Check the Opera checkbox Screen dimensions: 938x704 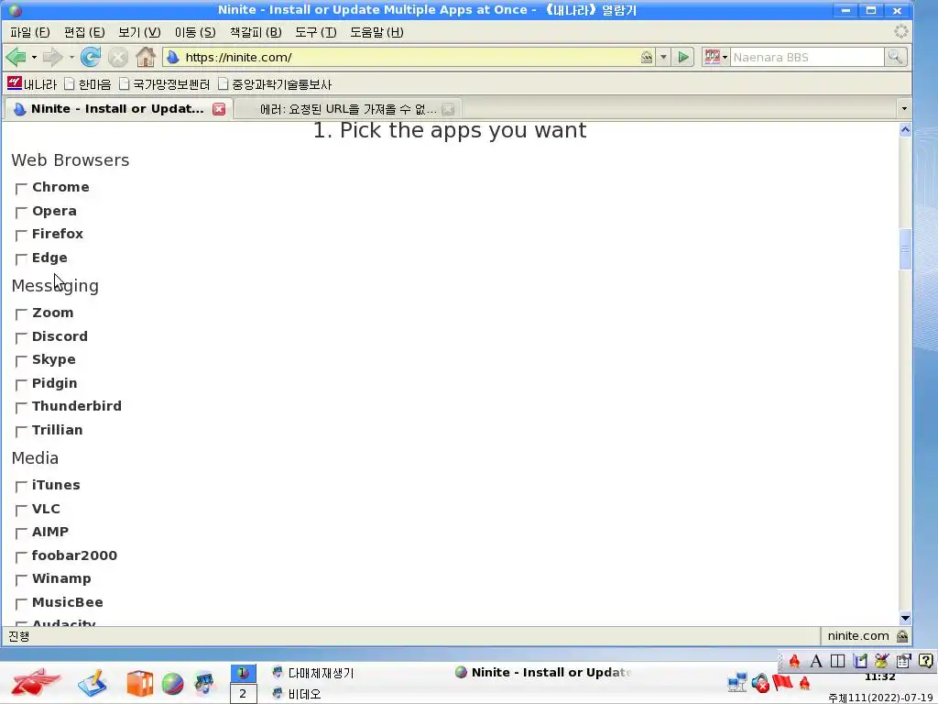[21, 212]
